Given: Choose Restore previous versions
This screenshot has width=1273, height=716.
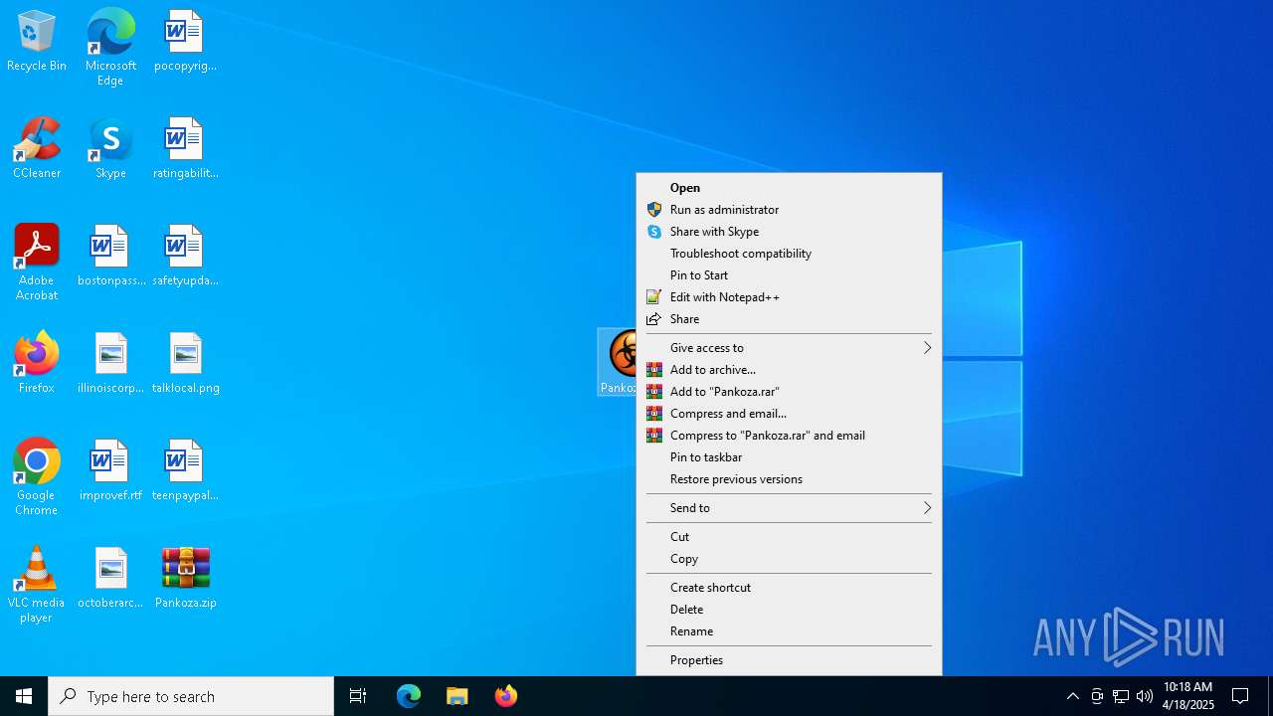Looking at the screenshot, I should [x=789, y=479].
